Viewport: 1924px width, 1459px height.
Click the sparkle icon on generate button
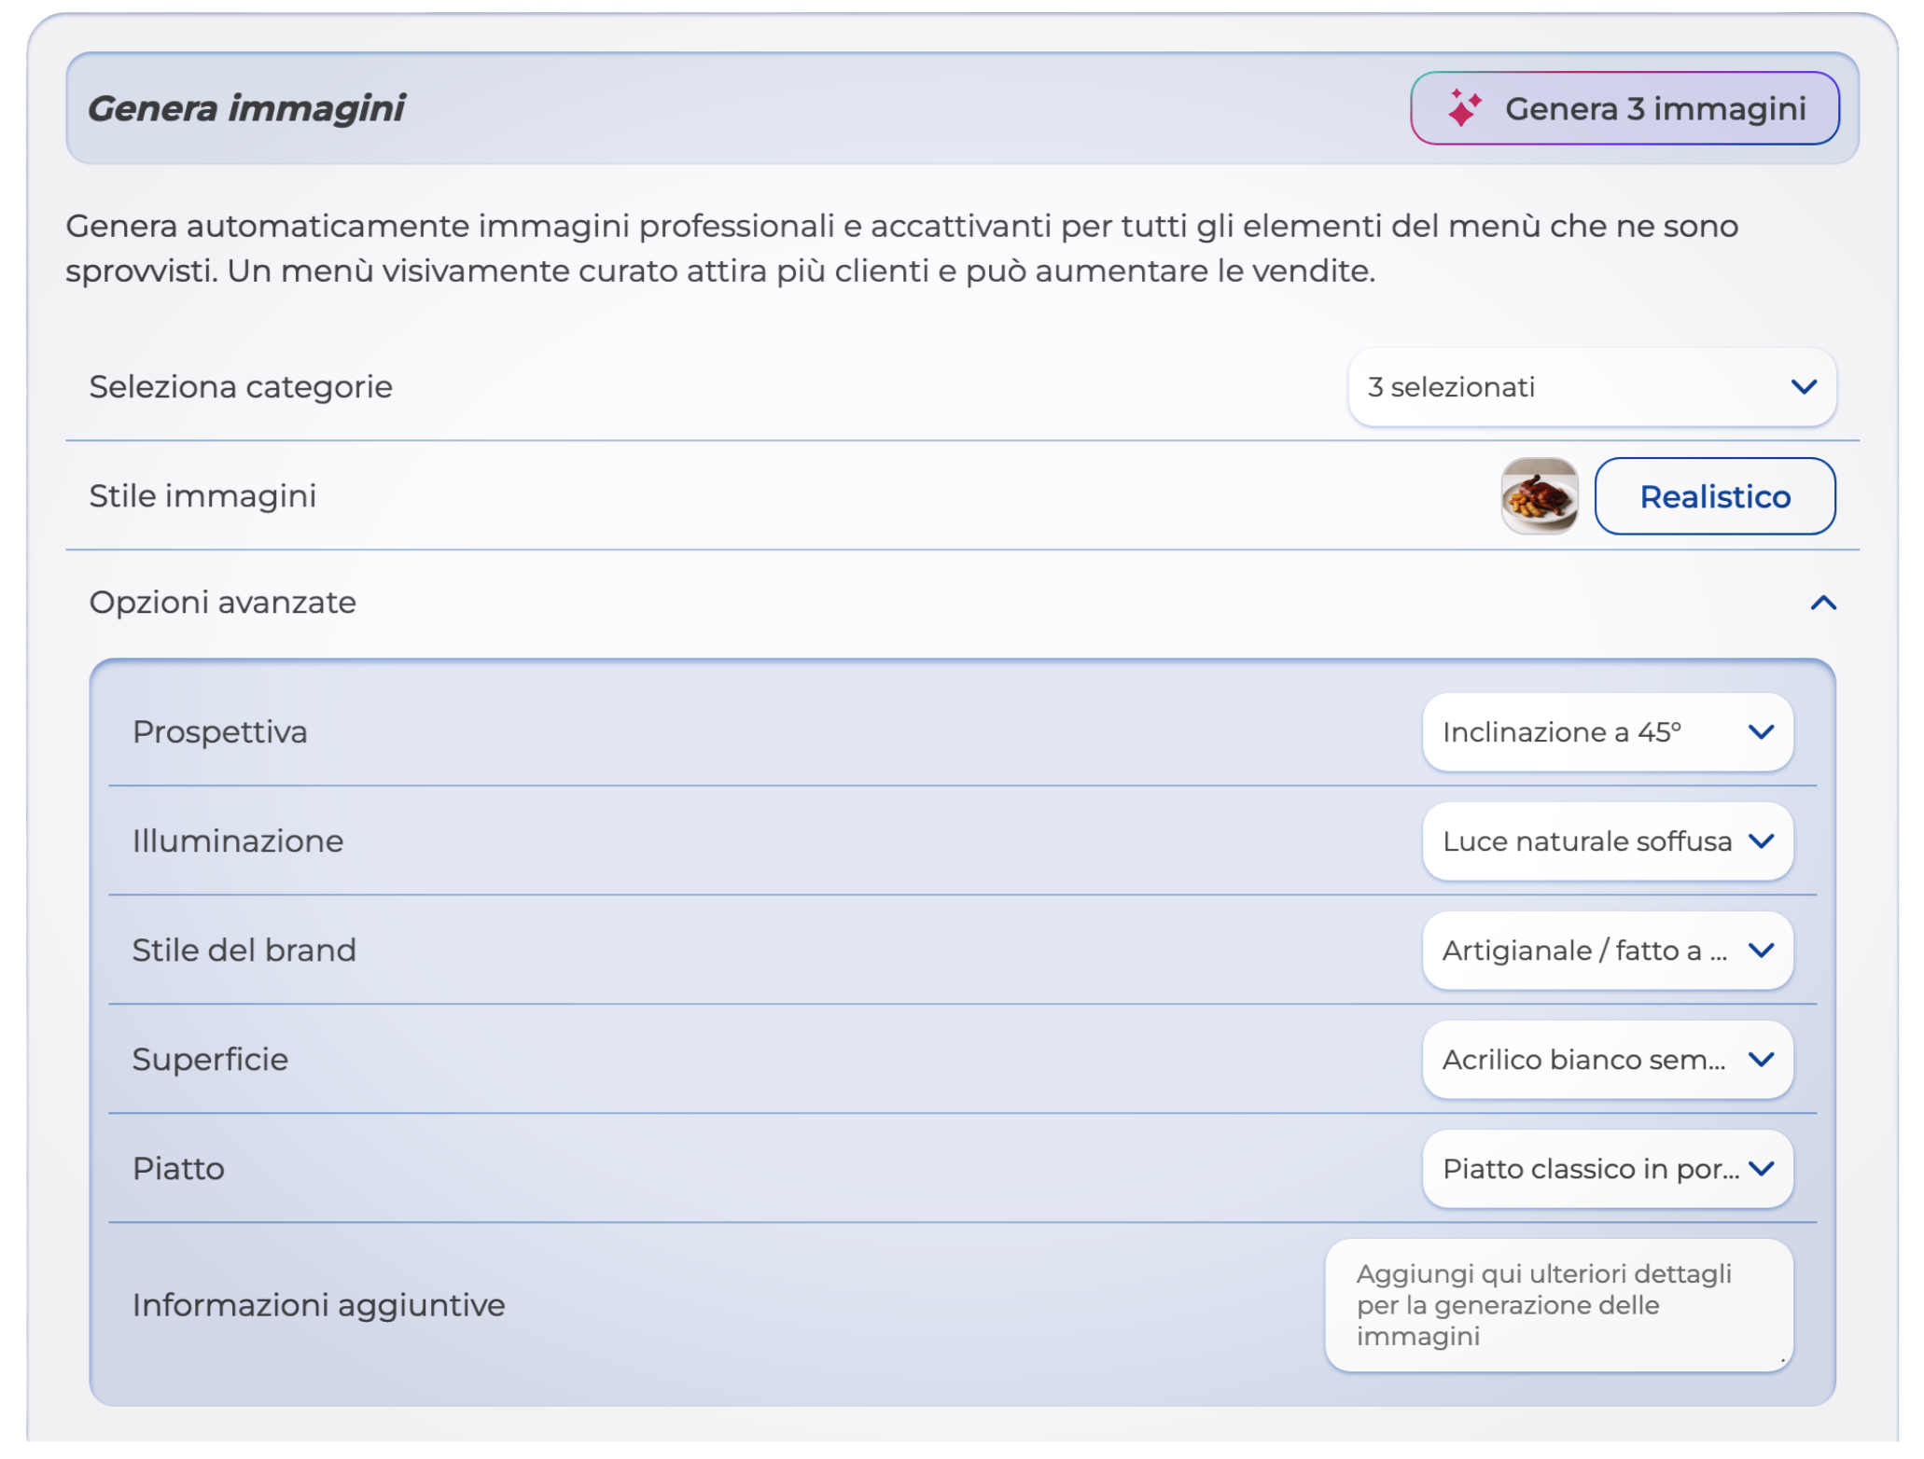(1463, 108)
